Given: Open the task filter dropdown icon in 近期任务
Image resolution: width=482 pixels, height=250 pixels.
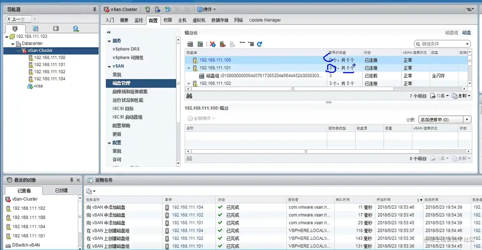Looking at the screenshot, I should point(91,191).
